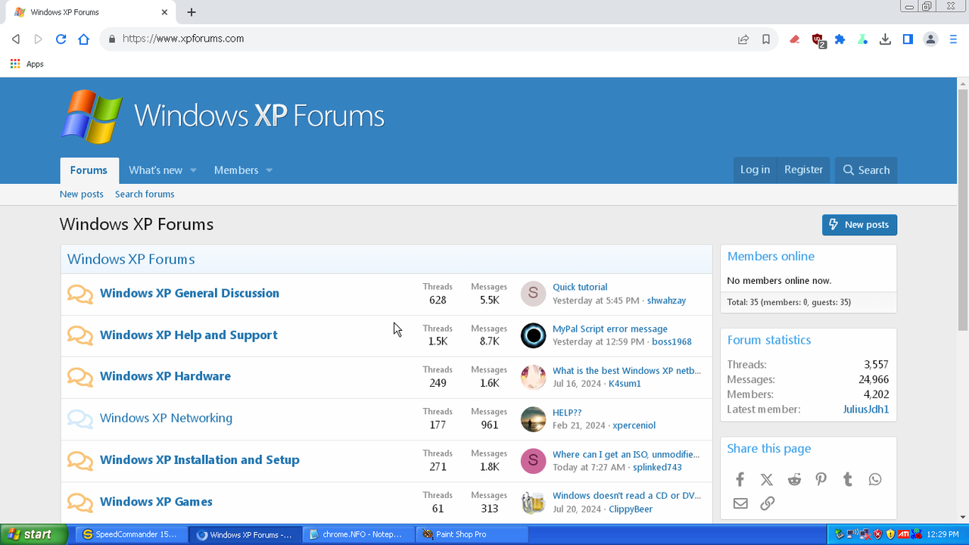Click the New posts sub-navigation link
Viewport: 969px width, 545px height.
[x=82, y=195]
